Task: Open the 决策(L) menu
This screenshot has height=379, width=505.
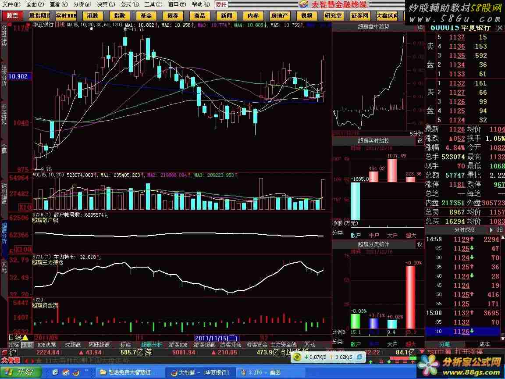Action: coord(106,4)
